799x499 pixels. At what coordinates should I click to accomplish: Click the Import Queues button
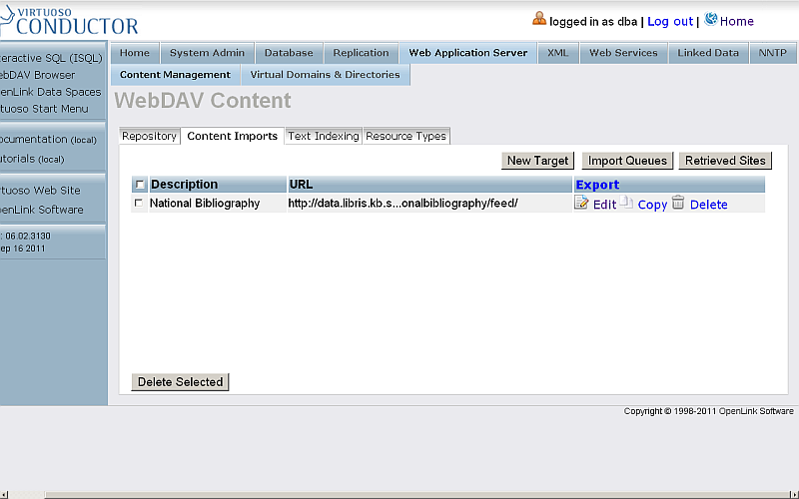point(627,161)
